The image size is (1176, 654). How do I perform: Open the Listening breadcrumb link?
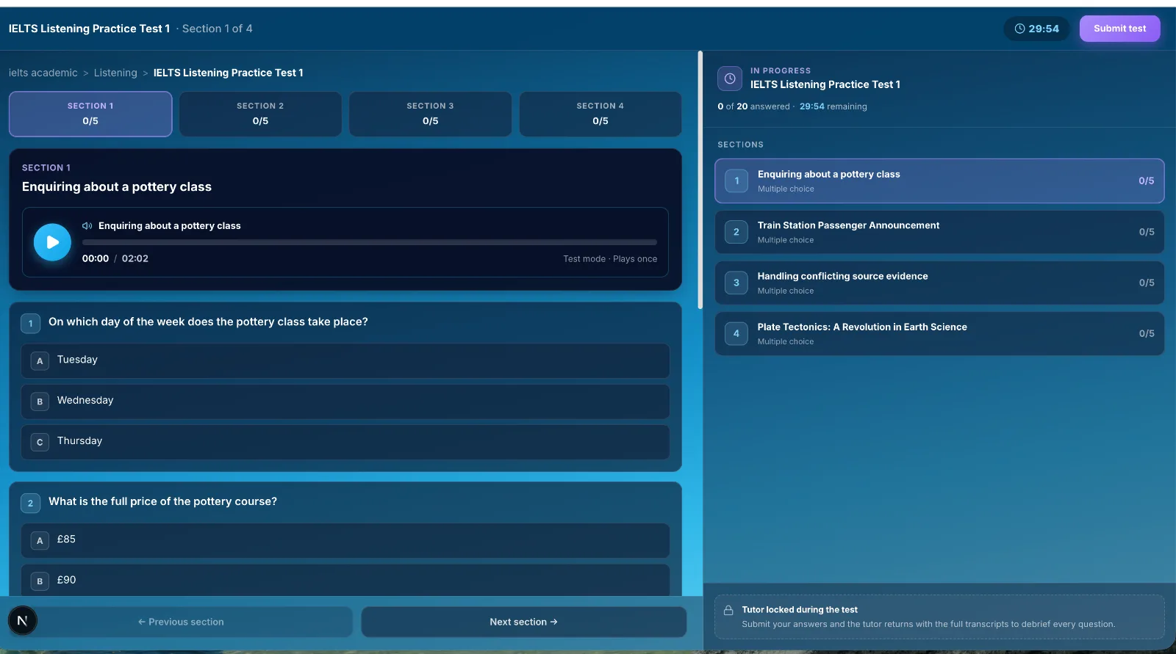[115, 73]
